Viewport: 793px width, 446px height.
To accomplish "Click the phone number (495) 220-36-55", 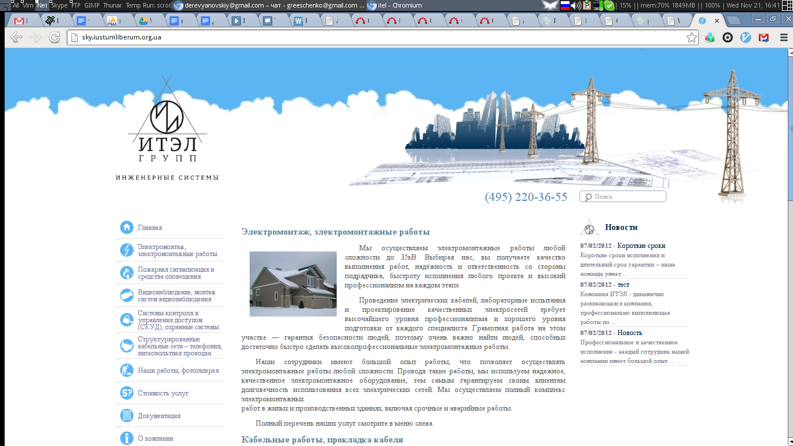I will (x=526, y=197).
